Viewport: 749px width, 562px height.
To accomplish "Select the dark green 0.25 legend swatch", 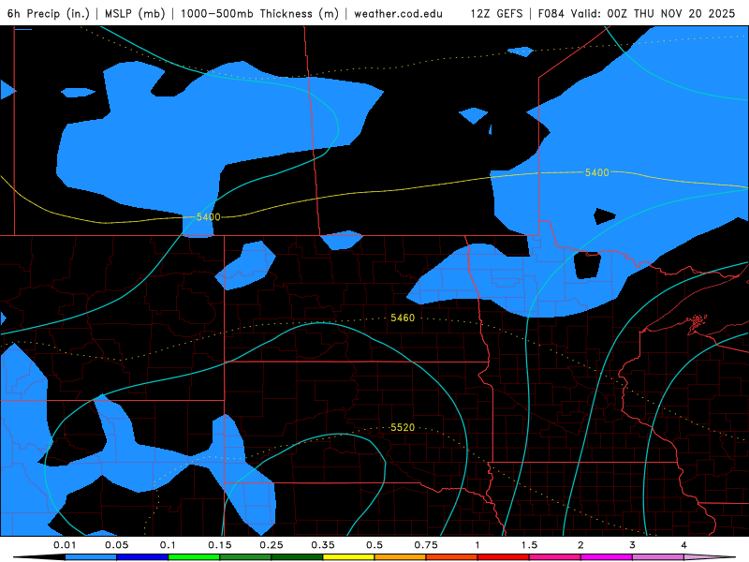I will tap(297, 557).
